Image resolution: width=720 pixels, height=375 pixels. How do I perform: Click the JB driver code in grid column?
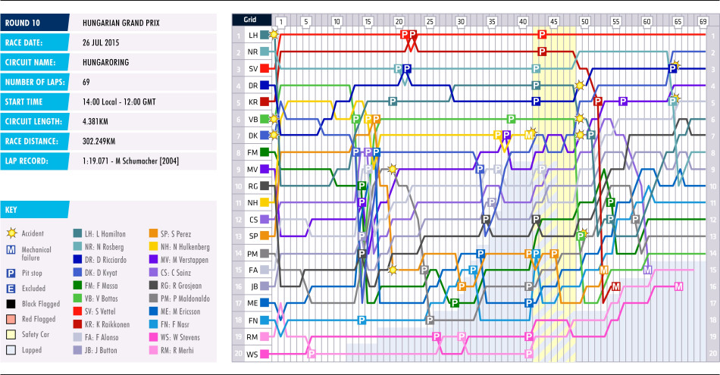254,287
